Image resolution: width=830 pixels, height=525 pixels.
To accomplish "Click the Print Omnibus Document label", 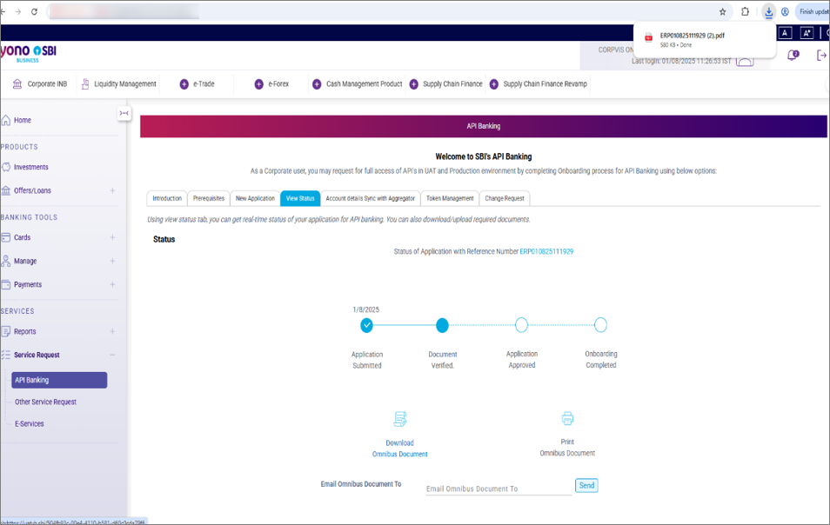I will [567, 448].
